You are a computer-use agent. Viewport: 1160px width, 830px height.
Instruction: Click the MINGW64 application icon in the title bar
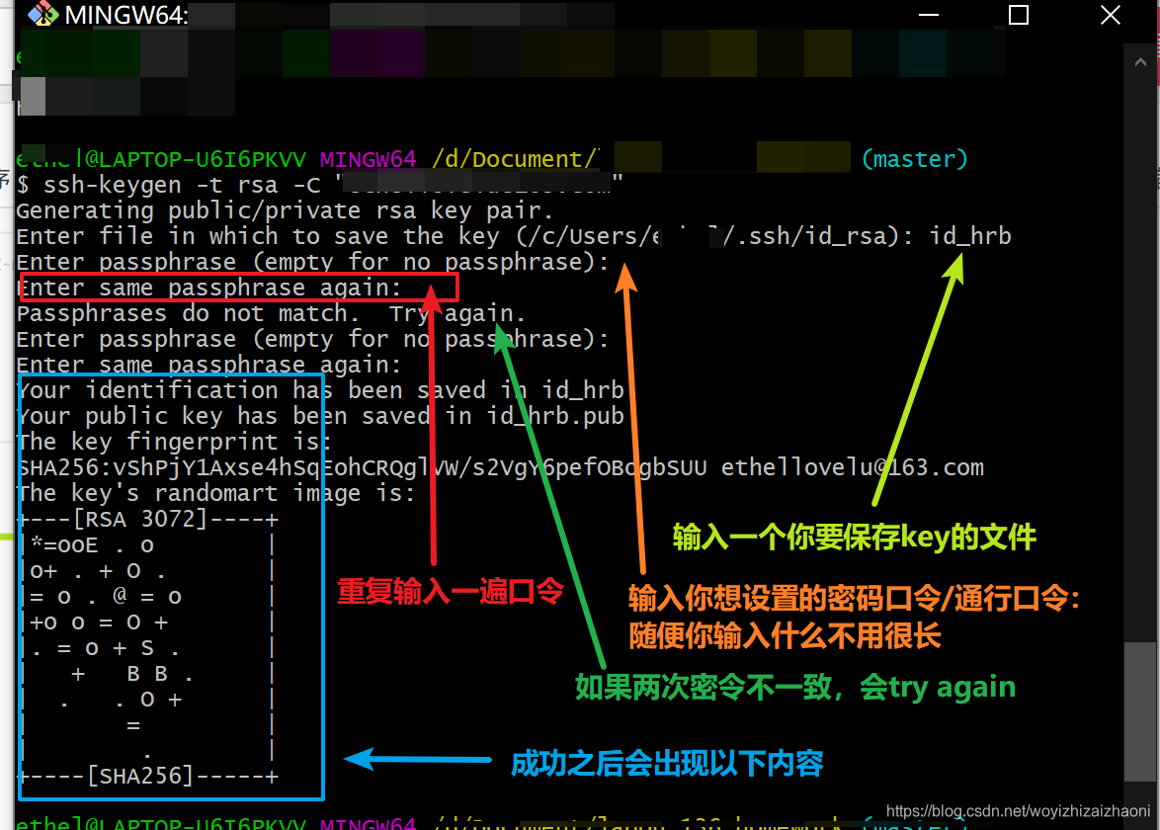click(41, 15)
